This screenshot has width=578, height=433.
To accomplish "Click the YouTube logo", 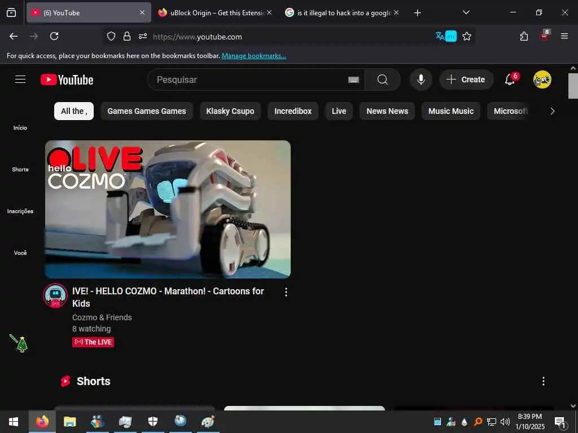I will pos(67,79).
